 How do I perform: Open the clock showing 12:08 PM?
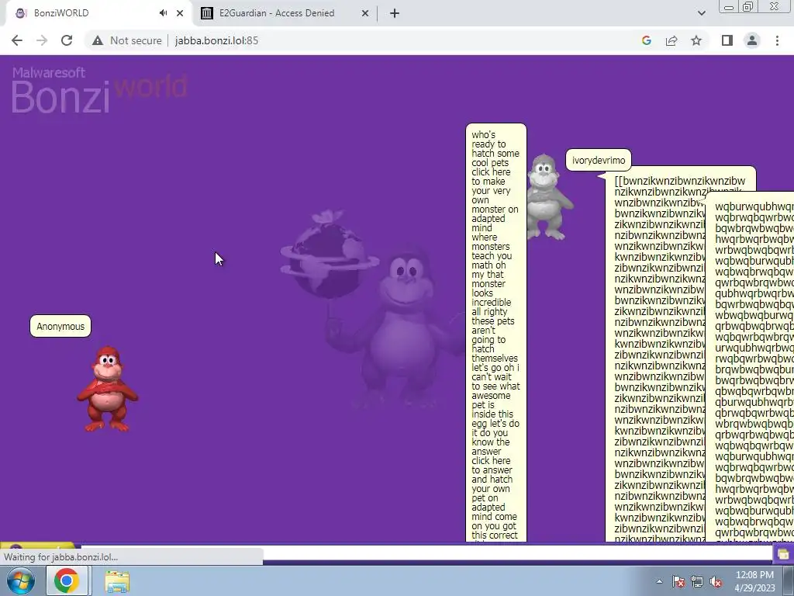point(754,581)
